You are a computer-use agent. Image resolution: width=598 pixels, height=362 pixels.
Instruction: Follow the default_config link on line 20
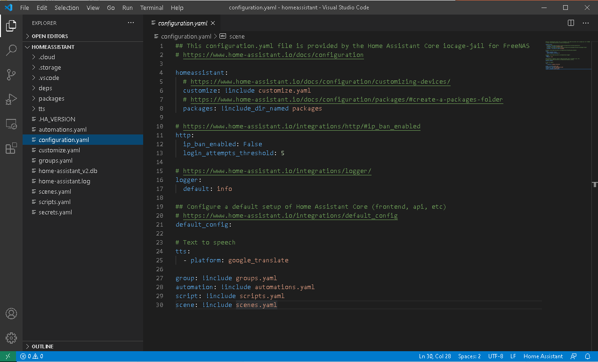tap(290, 215)
